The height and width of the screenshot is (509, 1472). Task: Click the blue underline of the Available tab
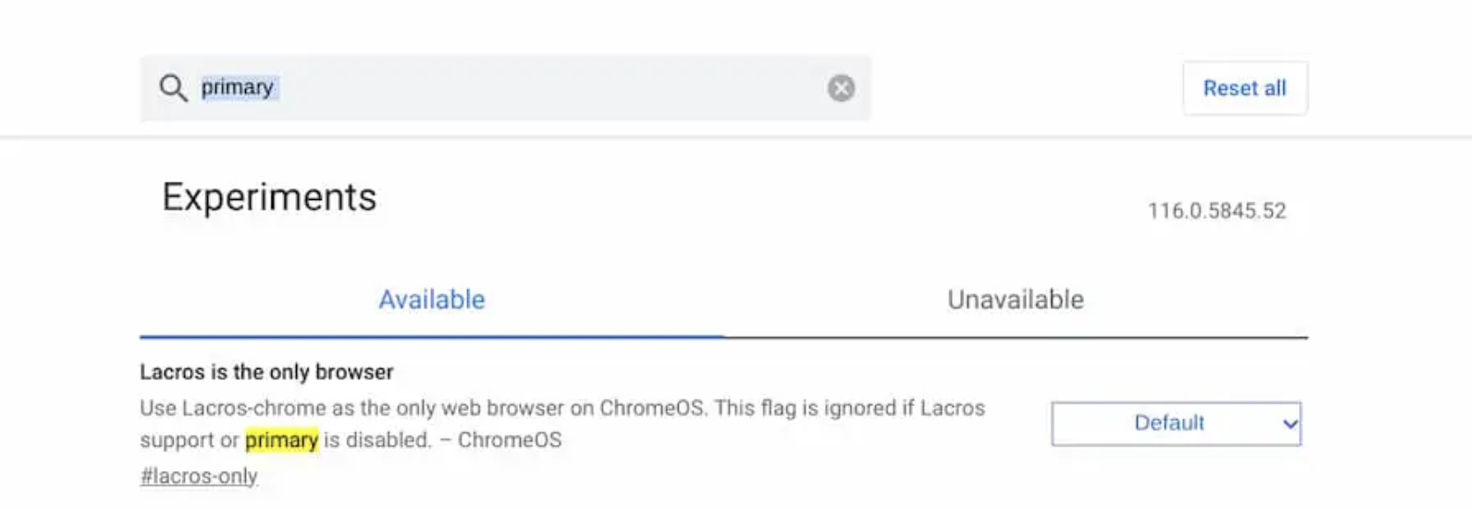coord(431,336)
